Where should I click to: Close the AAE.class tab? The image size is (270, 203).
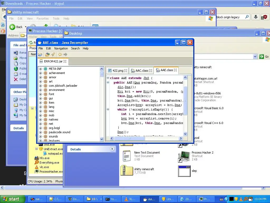click(x=175, y=70)
